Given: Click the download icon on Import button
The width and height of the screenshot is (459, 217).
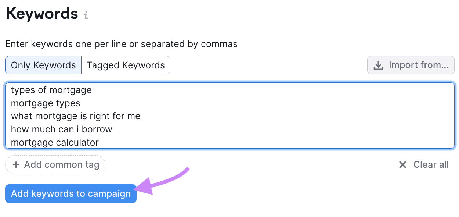Looking at the screenshot, I should (378, 65).
